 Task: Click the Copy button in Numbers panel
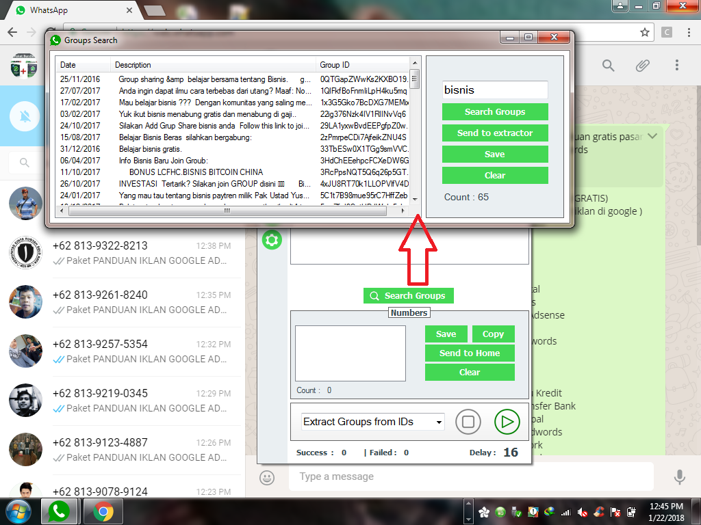pos(493,334)
